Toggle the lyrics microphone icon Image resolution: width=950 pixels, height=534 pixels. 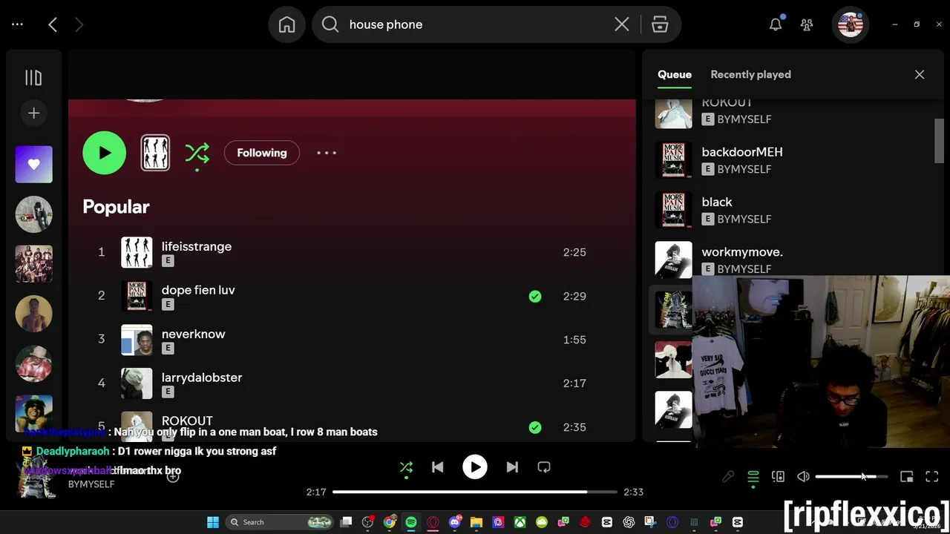[x=728, y=477]
